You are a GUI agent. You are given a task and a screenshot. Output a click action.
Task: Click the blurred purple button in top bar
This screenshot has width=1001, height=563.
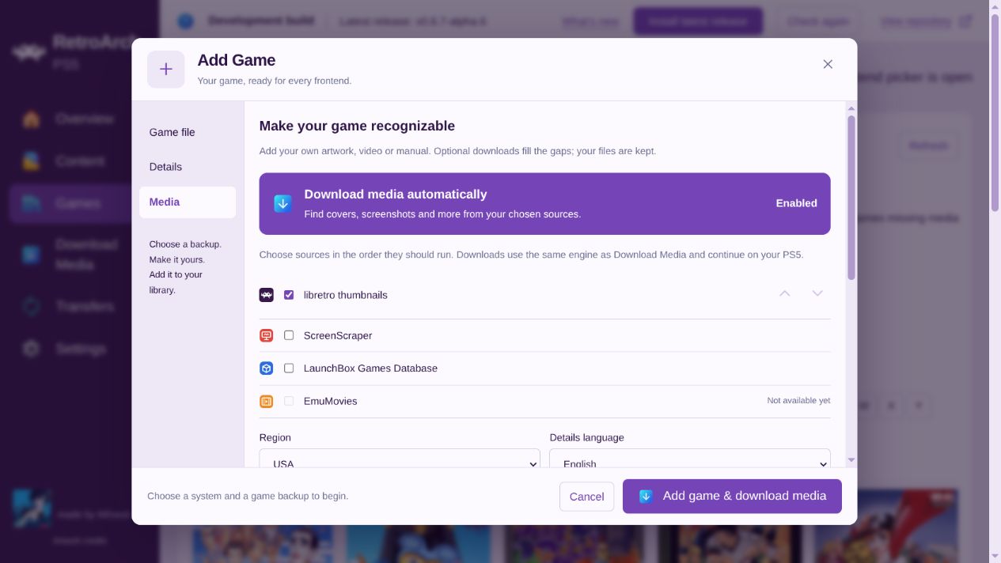pos(698,21)
